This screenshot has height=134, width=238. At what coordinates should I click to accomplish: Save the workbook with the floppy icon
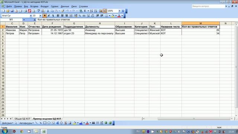12,11
